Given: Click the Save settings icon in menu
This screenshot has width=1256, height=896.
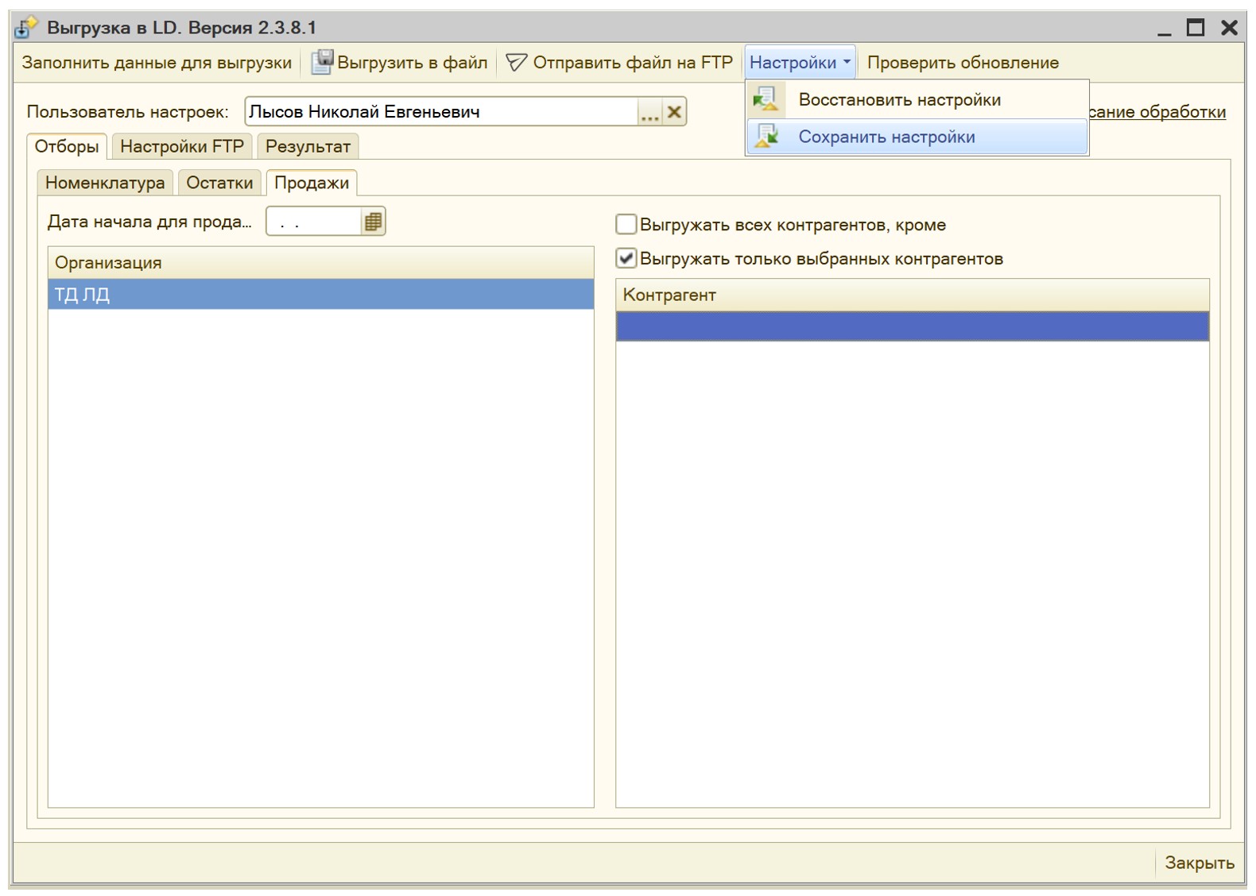Looking at the screenshot, I should (766, 137).
